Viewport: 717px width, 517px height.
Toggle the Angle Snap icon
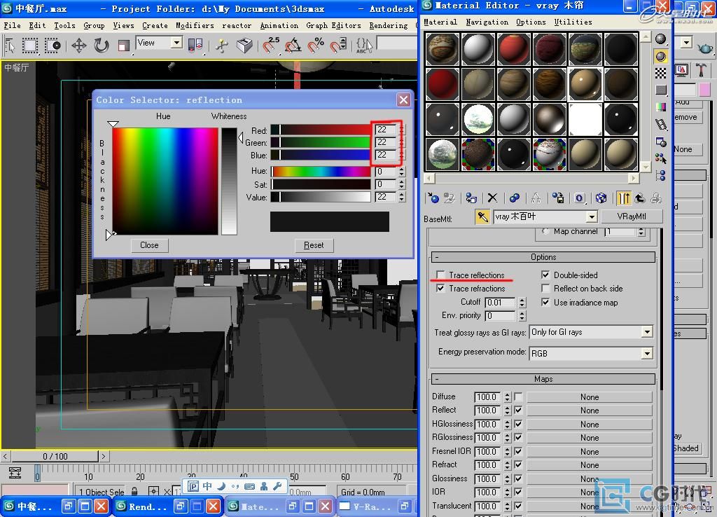tap(293, 45)
